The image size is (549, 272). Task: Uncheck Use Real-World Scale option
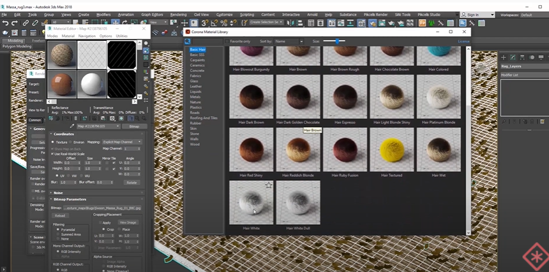pos(52,154)
